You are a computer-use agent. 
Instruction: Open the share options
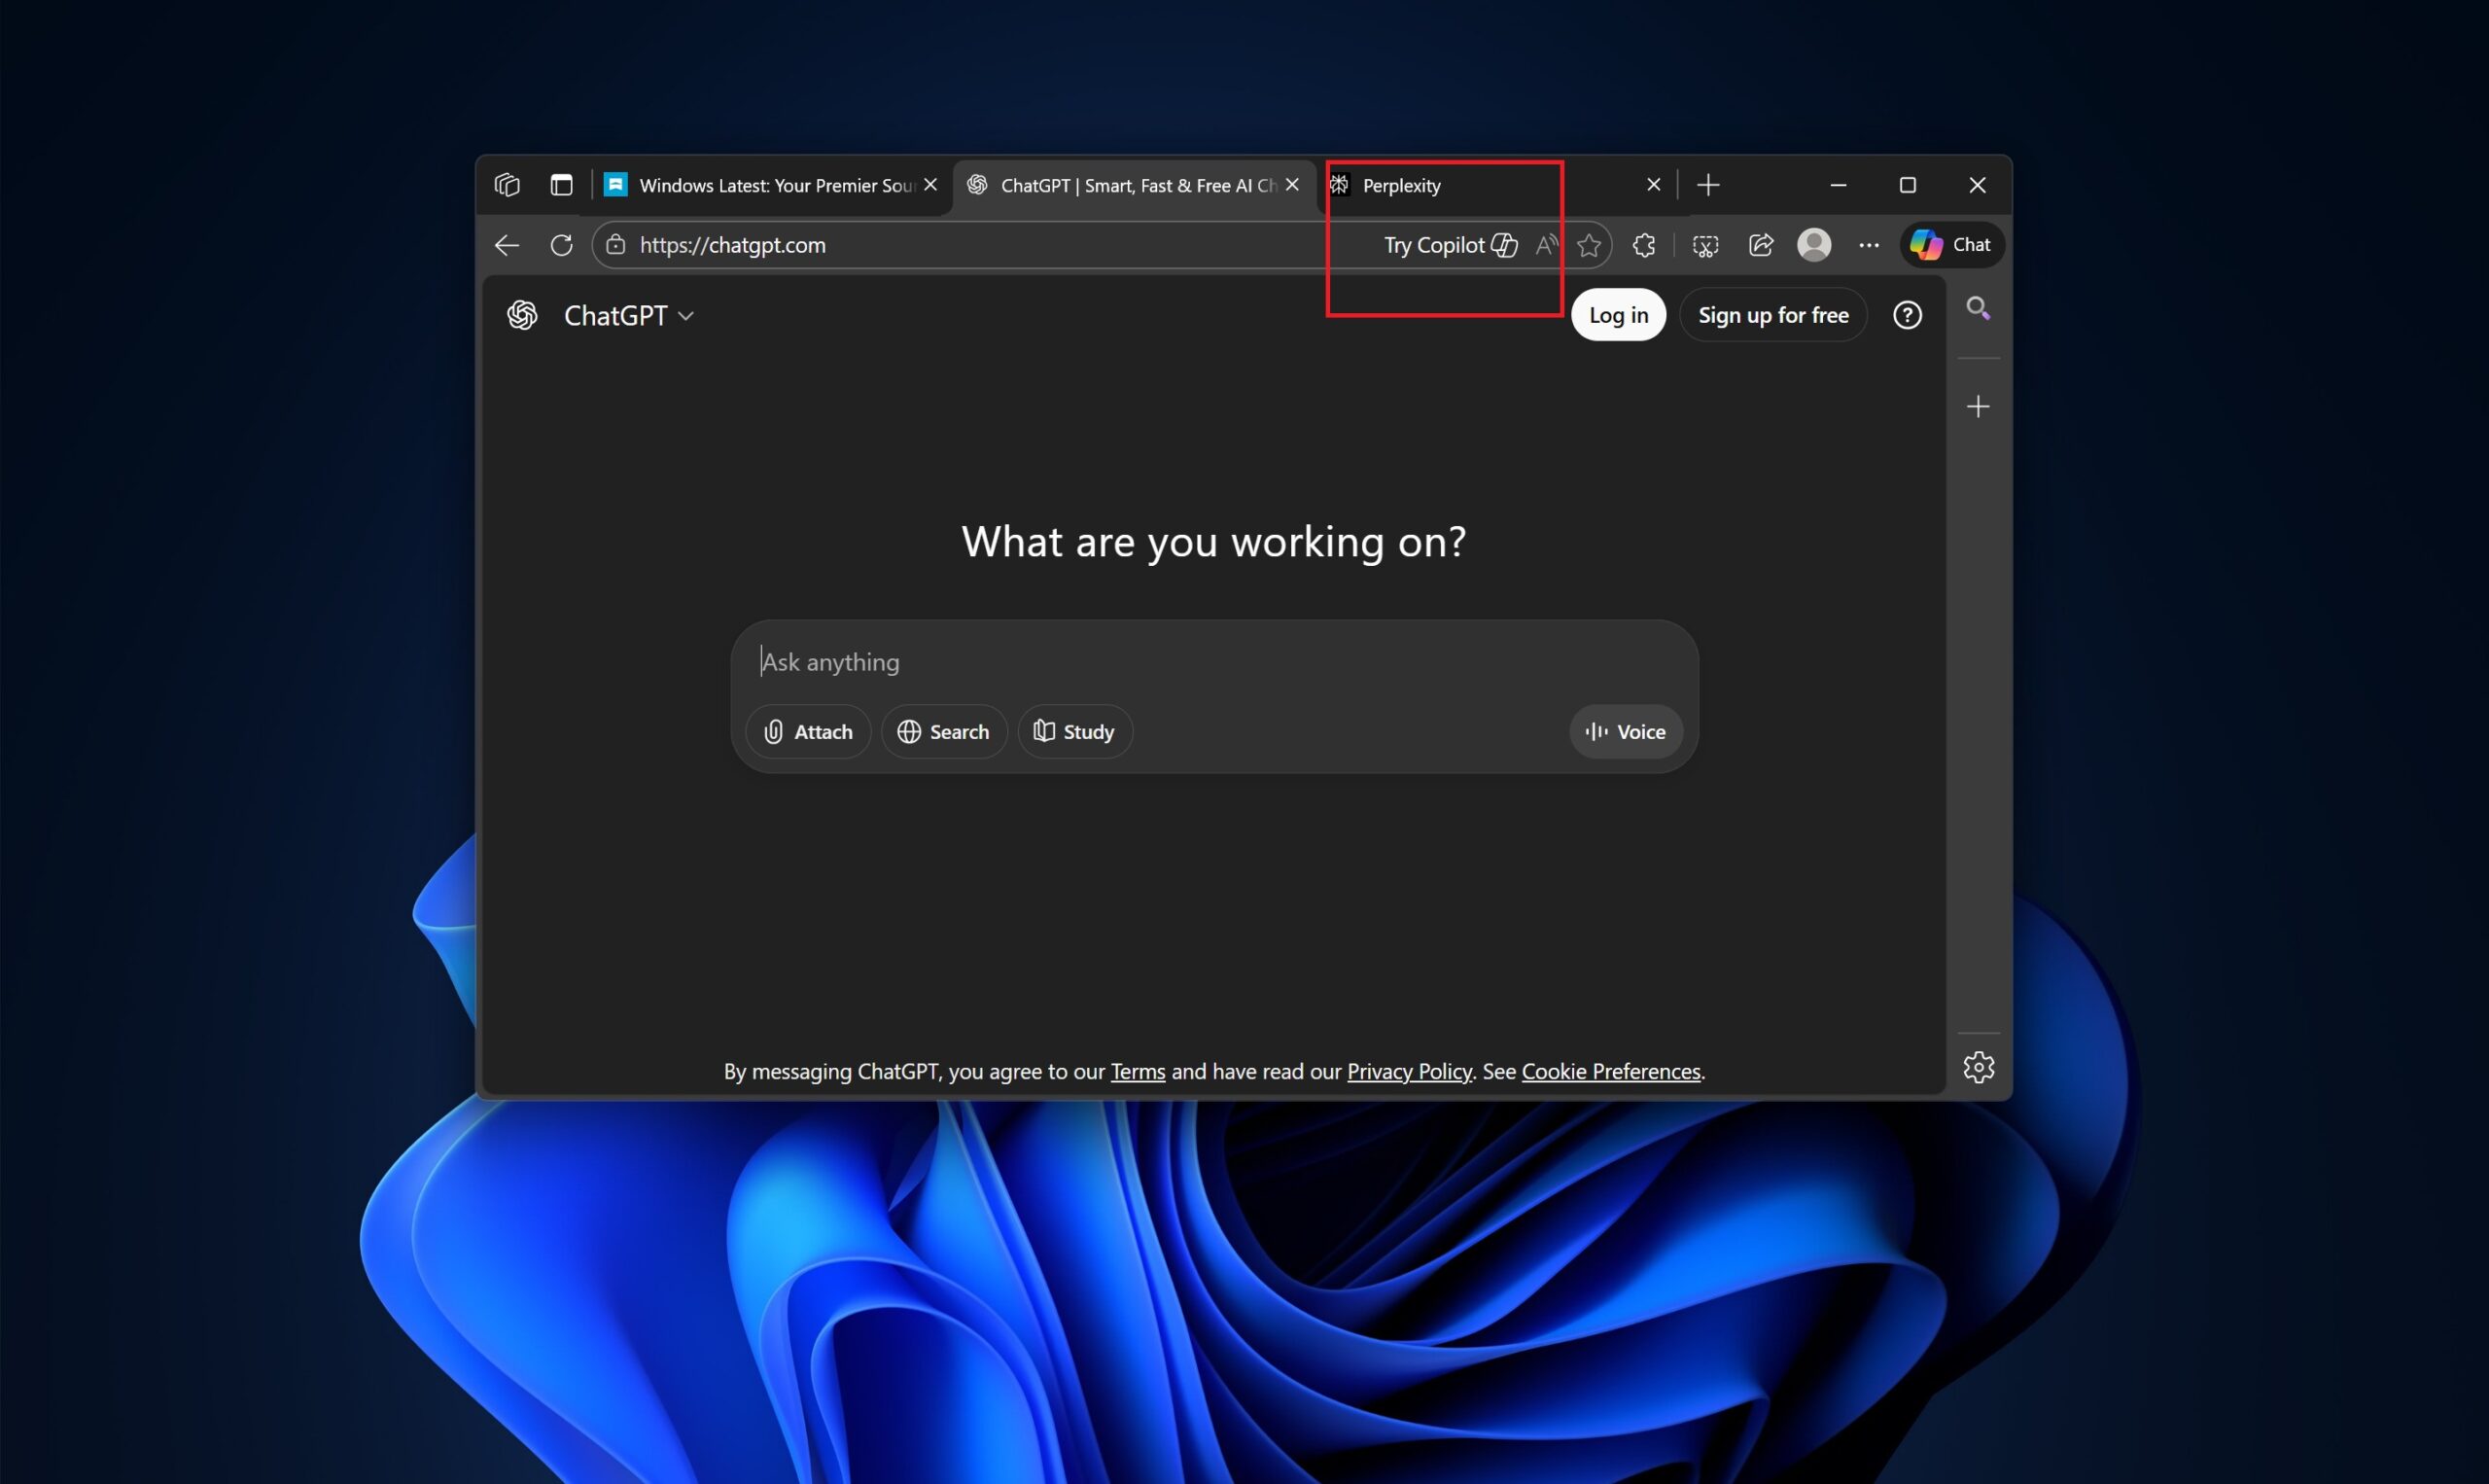point(1761,245)
